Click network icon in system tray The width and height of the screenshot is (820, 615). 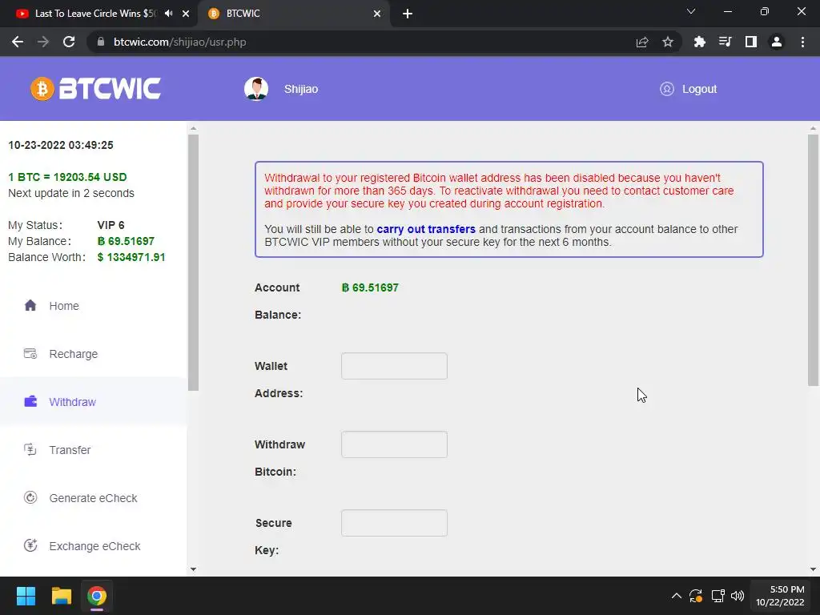point(717,596)
